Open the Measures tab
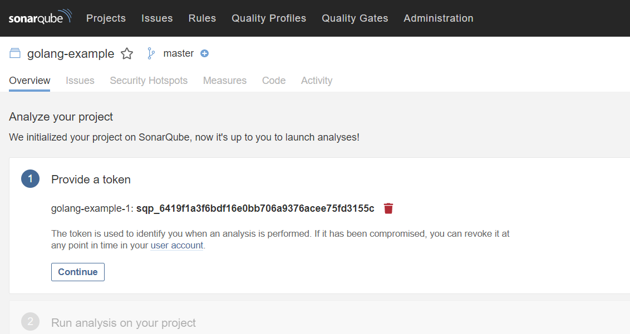Image resolution: width=630 pixels, height=334 pixels. coord(225,81)
